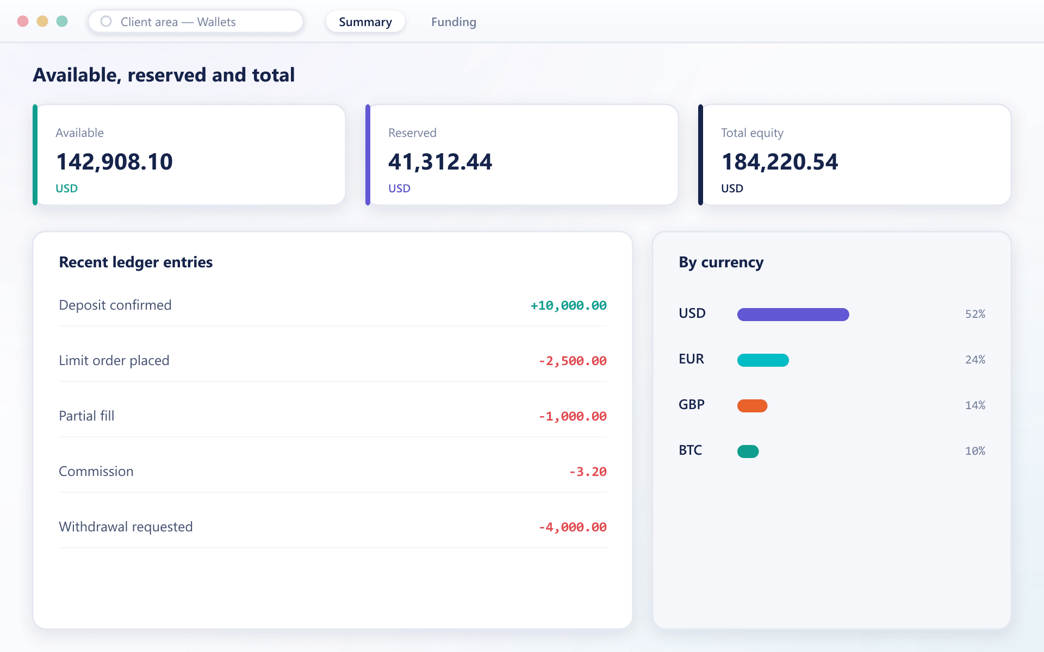Click the 10% BTC share value
The width and height of the screenshot is (1044, 652).
tap(975, 451)
